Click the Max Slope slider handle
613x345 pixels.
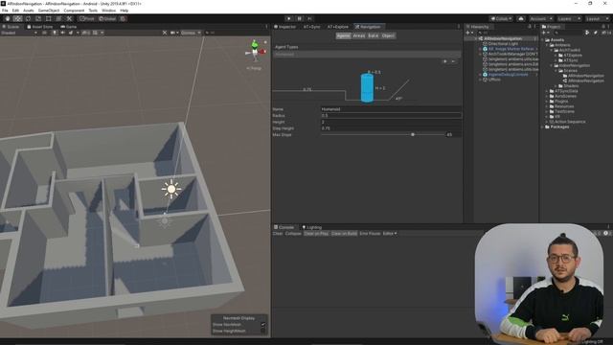click(413, 134)
